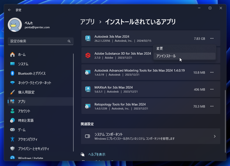230x166 pixels.
Task: Click MAXtoA for 3ds Max 2024 title
Action: click(x=113, y=87)
